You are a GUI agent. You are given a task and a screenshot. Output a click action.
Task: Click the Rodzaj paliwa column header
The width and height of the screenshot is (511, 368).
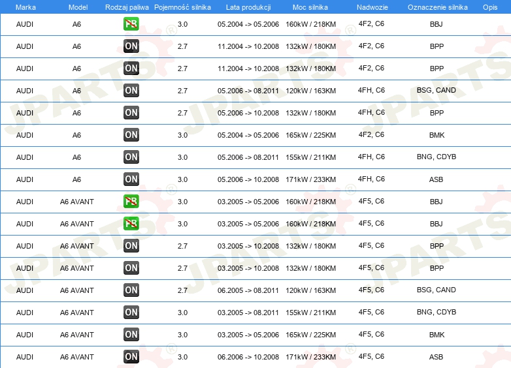pyautogui.click(x=127, y=7)
